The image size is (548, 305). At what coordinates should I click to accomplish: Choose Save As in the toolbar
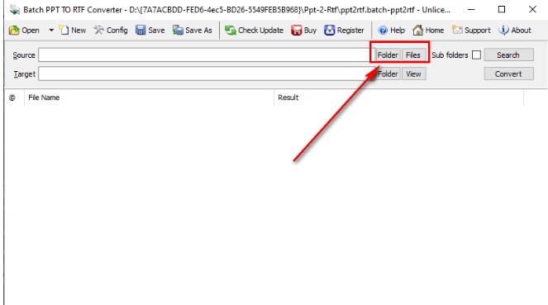[193, 31]
